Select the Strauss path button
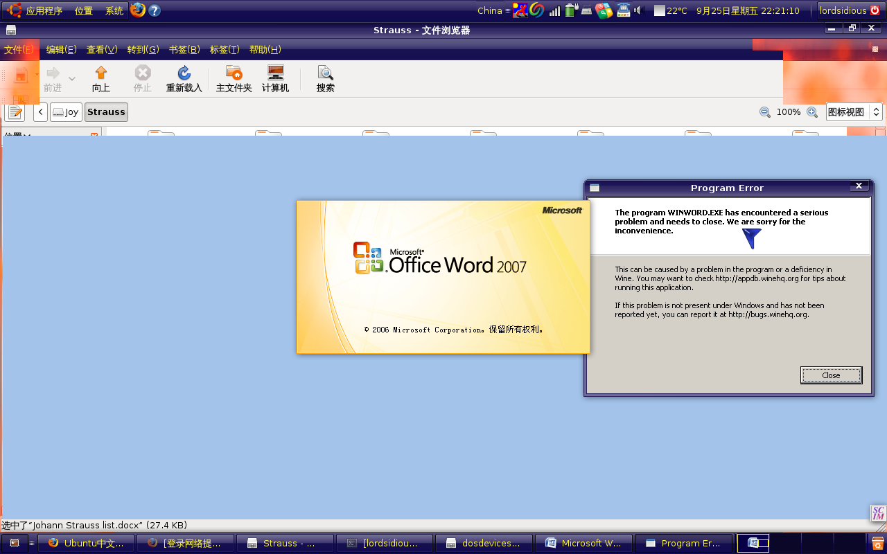The image size is (887, 554). 106,112
